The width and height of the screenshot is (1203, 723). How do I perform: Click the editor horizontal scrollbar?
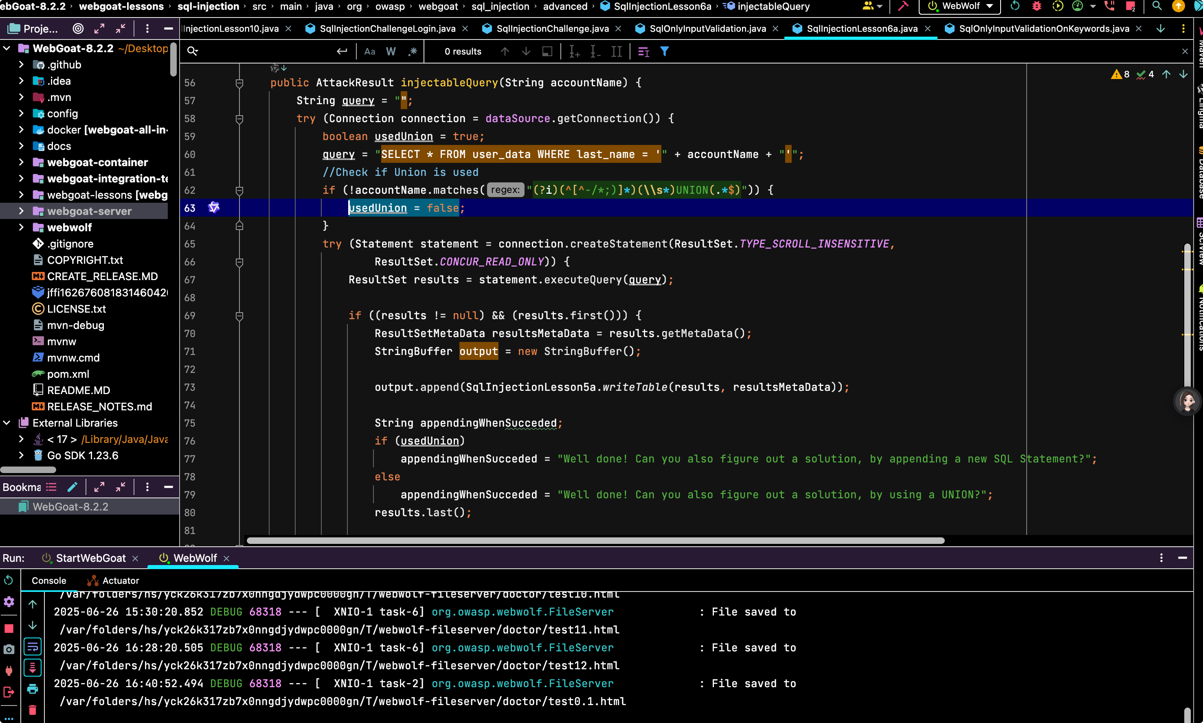[595, 540]
